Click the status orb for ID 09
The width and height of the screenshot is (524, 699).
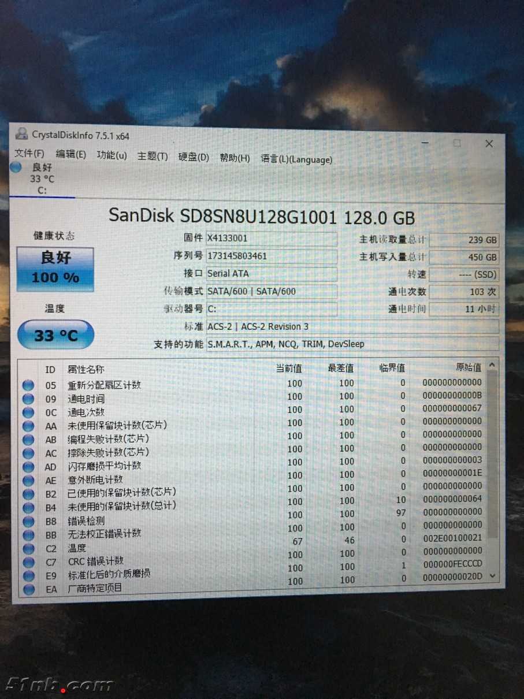[x=28, y=399]
